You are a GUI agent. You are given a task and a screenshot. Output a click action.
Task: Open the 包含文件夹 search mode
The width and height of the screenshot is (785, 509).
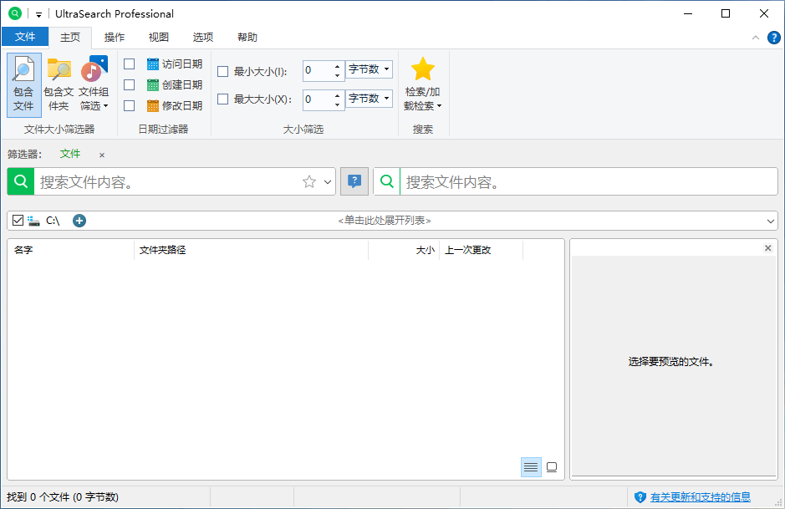point(58,84)
